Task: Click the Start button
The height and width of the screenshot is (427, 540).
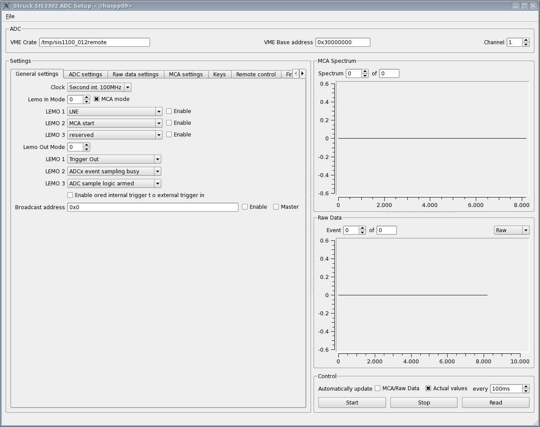Action: click(352, 403)
